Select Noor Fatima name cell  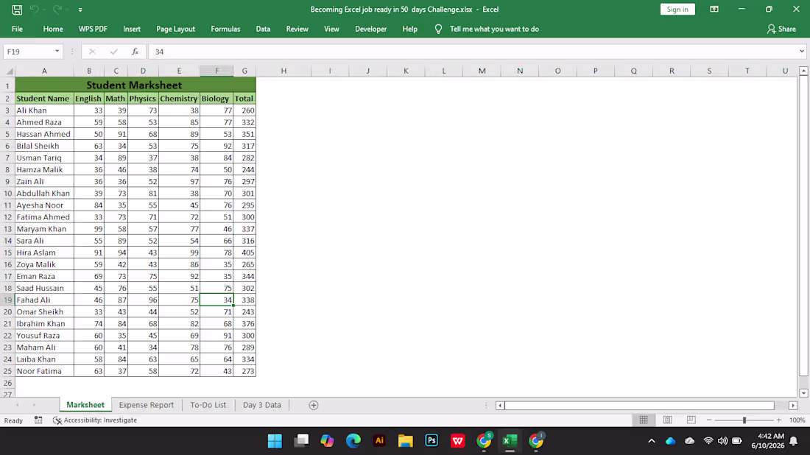[44, 371]
